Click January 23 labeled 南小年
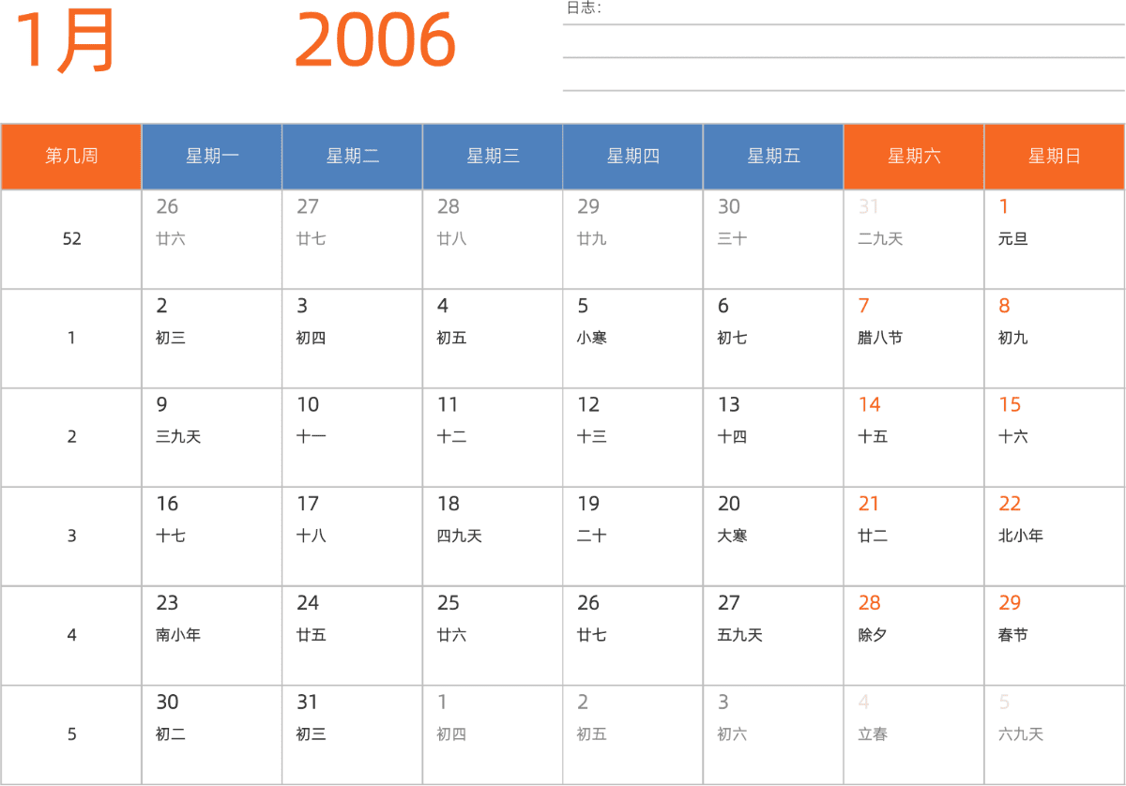1126x786 pixels. coord(212,636)
